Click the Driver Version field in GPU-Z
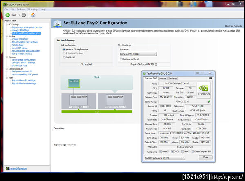Viewport: 245px width, 181px height. click(185, 133)
